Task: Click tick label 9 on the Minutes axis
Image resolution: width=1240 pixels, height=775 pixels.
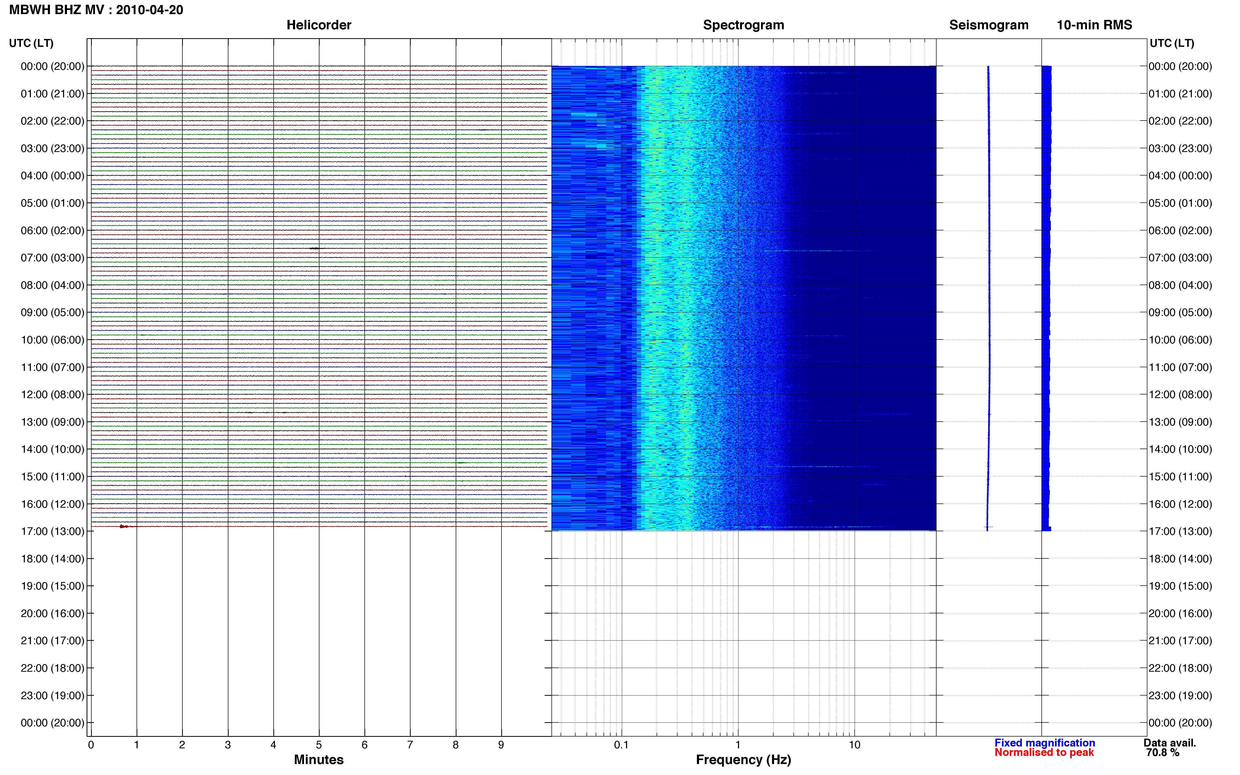Action: 501,745
